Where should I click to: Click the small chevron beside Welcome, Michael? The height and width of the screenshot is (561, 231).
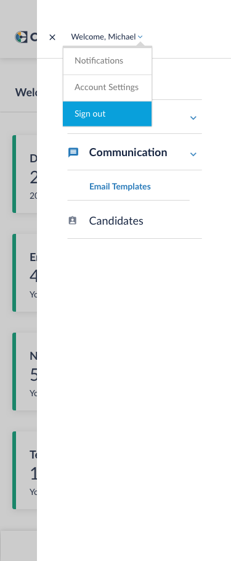coord(140,37)
